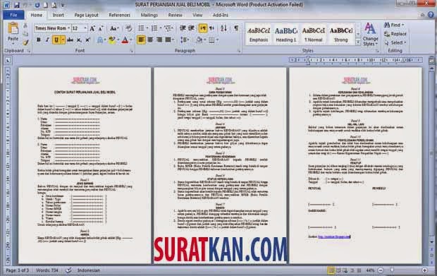The height and width of the screenshot is (276, 437).
Task: Click the Find button
Action: click(395, 25)
